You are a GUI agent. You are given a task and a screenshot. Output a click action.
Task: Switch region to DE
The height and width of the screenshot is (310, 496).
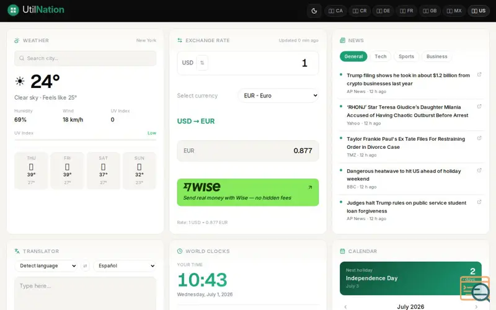pyautogui.click(x=383, y=11)
